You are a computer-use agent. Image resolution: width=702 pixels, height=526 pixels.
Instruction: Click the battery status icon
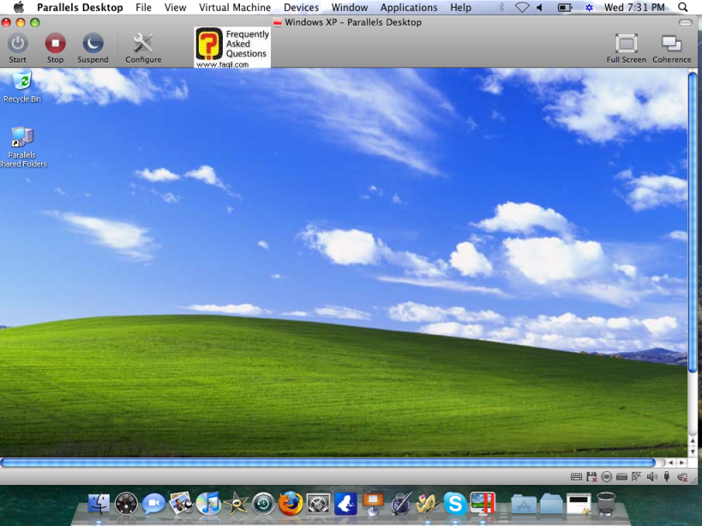coord(565,7)
